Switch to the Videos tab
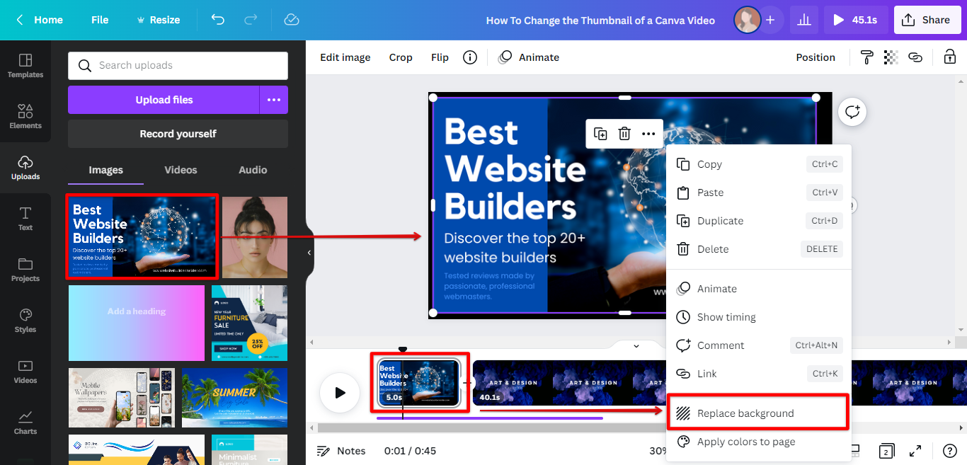This screenshot has width=967, height=465. tap(181, 170)
